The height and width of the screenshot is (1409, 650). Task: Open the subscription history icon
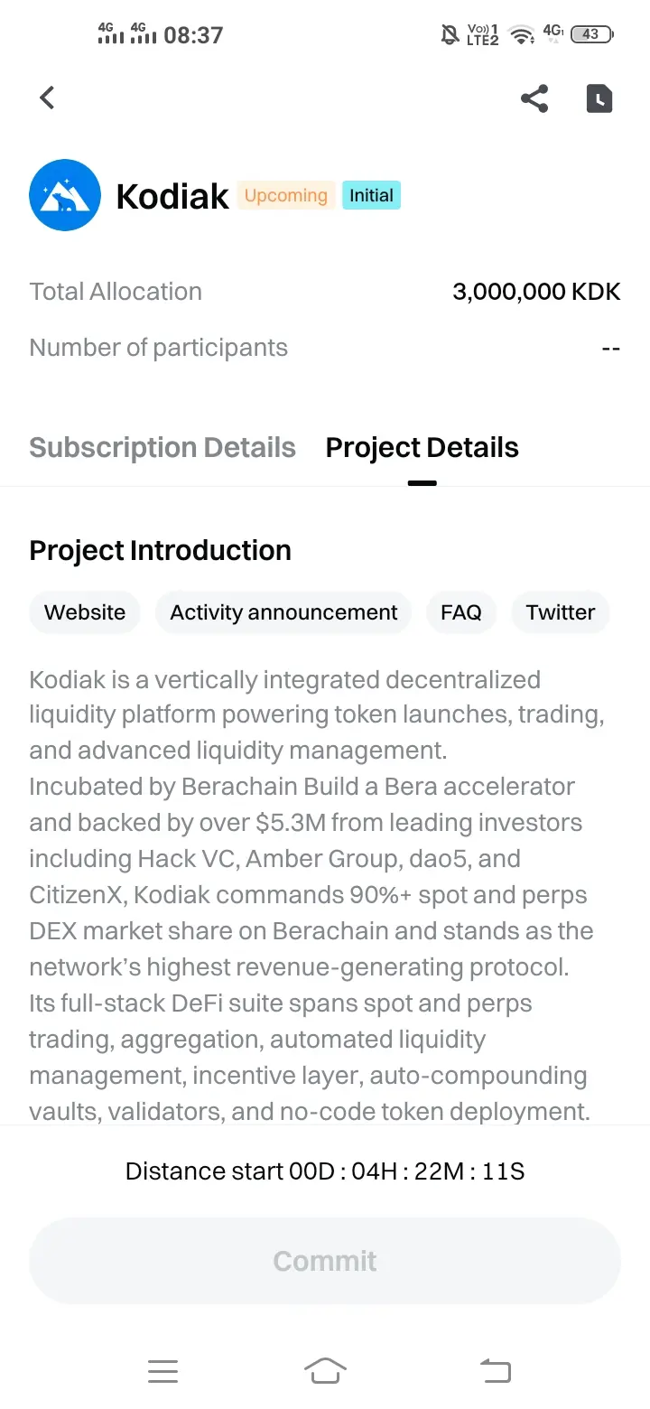599,98
